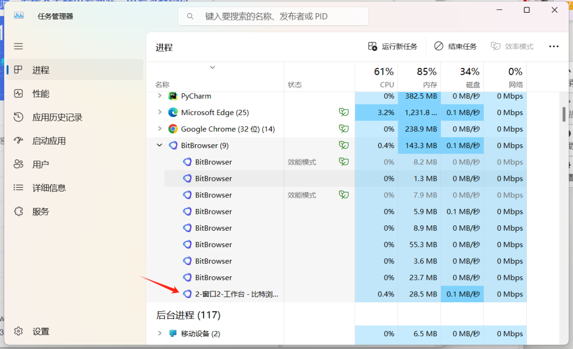Expand the 移动设备 (2) group
The image size is (573, 349).
[159, 333]
